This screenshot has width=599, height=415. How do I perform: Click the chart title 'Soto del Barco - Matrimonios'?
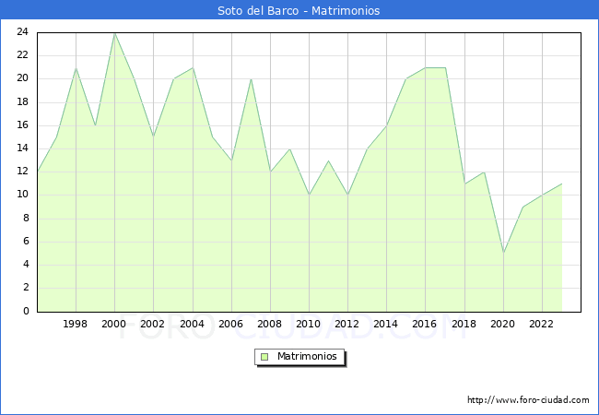pyautogui.click(x=299, y=10)
